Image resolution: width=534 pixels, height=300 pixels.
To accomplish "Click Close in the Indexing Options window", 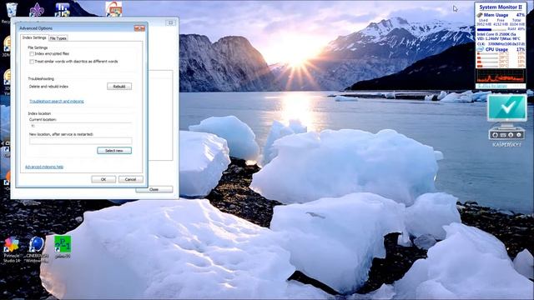I will click(x=154, y=189).
